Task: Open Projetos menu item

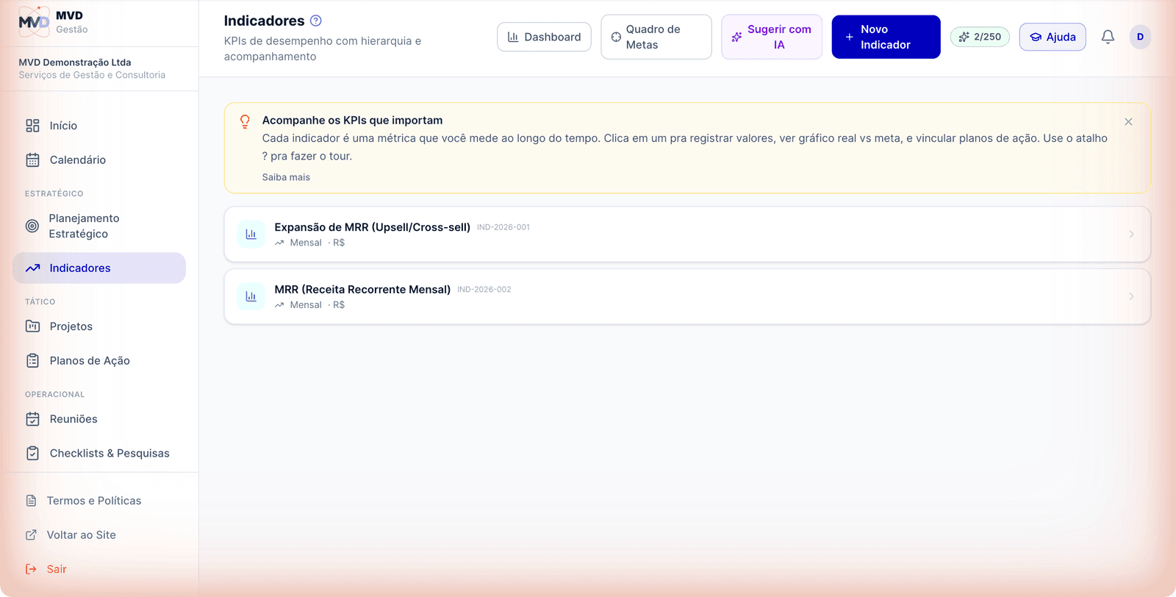Action: [99, 326]
